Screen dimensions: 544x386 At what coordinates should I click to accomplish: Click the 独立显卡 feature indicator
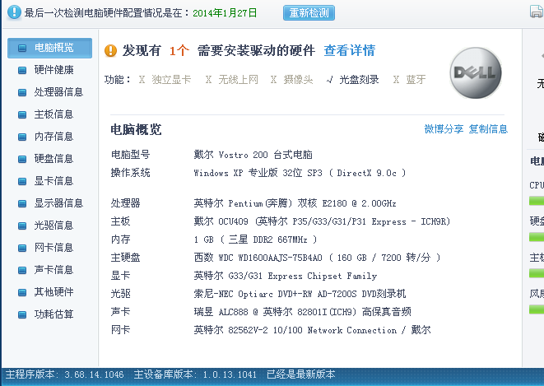pos(165,80)
